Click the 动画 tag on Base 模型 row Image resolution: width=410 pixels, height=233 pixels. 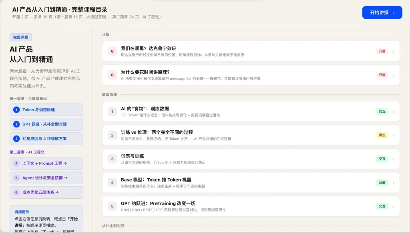coord(382,183)
